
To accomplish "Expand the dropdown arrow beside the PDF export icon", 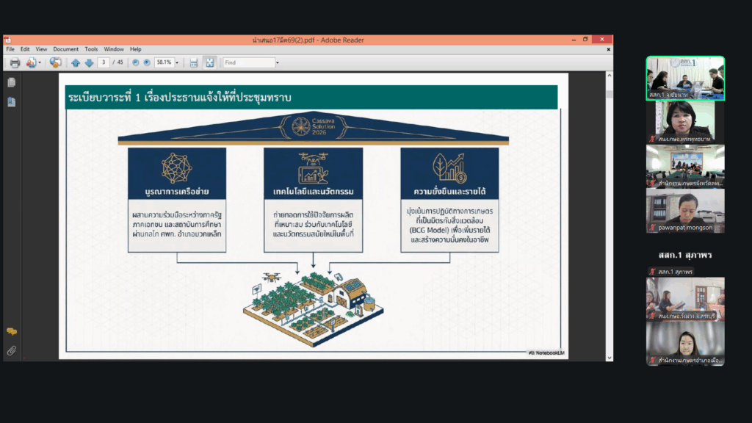I will click(40, 63).
